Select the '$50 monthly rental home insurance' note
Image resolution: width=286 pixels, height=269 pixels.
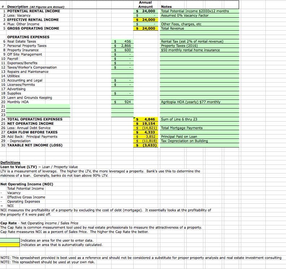tap(190, 50)
